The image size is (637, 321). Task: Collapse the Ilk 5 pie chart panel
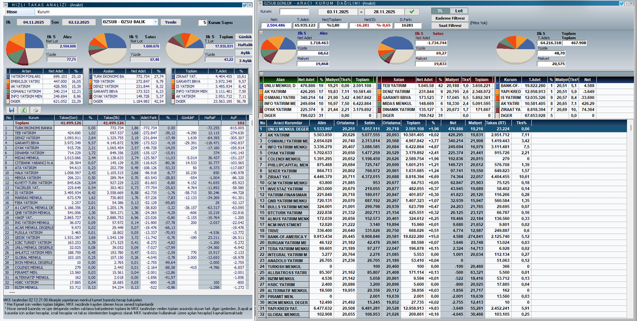(x=262, y=33)
